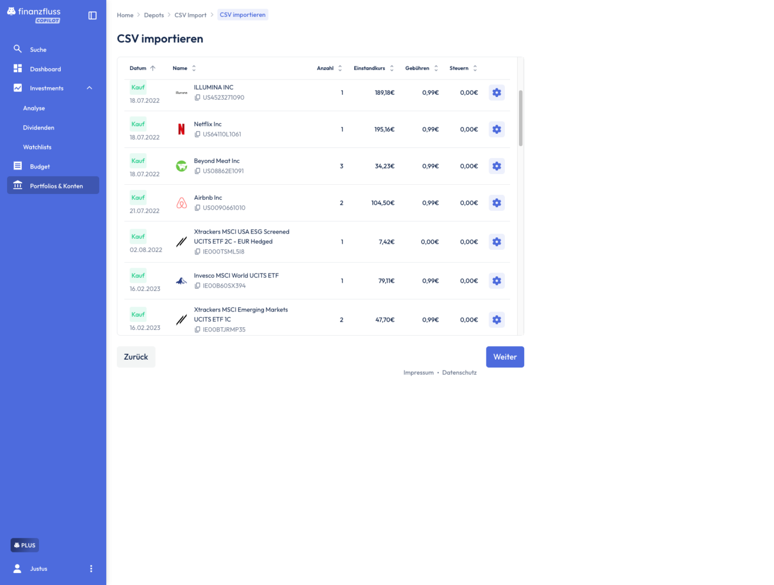Click the date 02.08.2022
The height and width of the screenshot is (585, 774).
click(x=146, y=250)
